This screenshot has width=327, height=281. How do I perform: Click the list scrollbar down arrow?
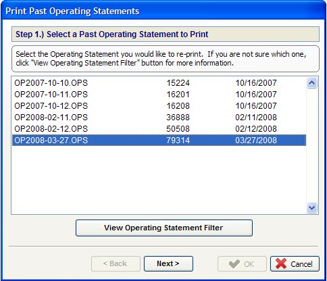pyautogui.click(x=312, y=207)
